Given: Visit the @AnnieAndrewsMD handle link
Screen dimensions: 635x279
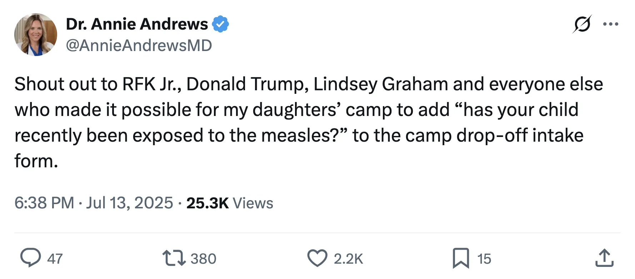Looking at the screenshot, I should (x=139, y=46).
